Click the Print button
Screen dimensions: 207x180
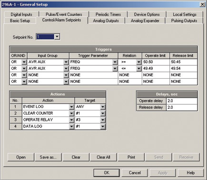[x=131, y=157]
